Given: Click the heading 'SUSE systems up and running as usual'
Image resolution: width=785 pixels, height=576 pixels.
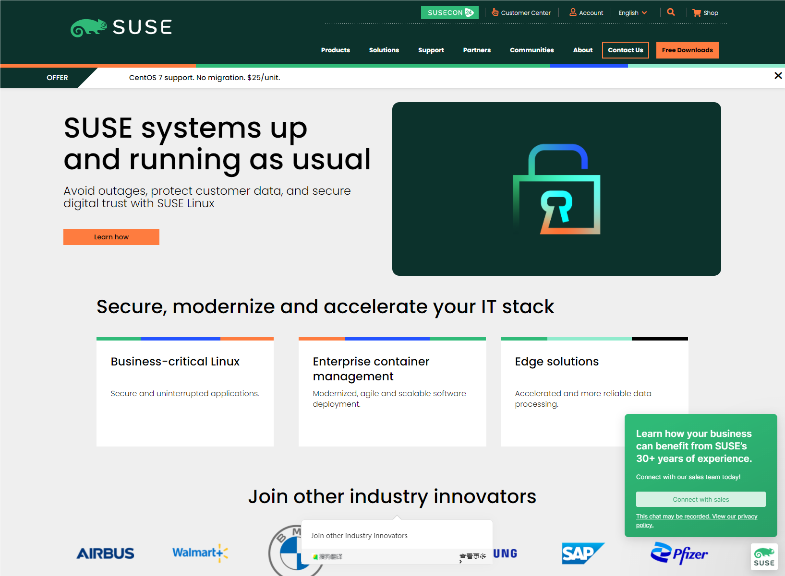Looking at the screenshot, I should [217, 143].
